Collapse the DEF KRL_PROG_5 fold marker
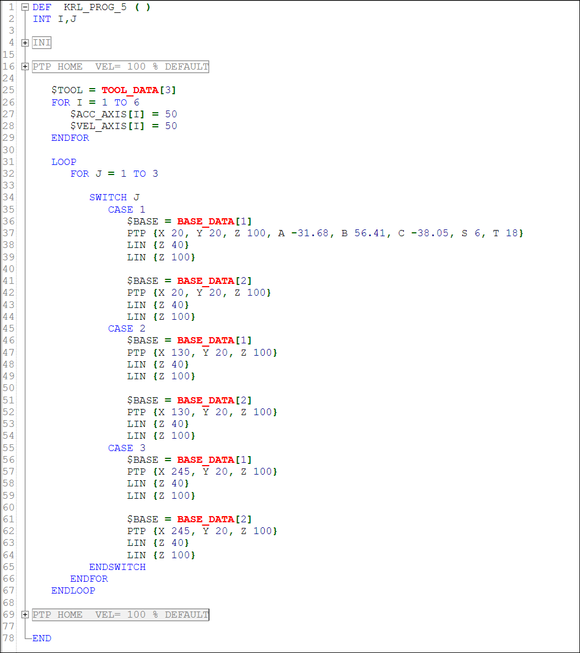Screen dimensions: 580x653 pyautogui.click(x=25, y=7)
